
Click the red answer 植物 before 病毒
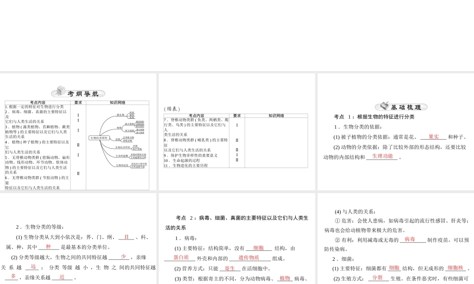(x=285, y=278)
